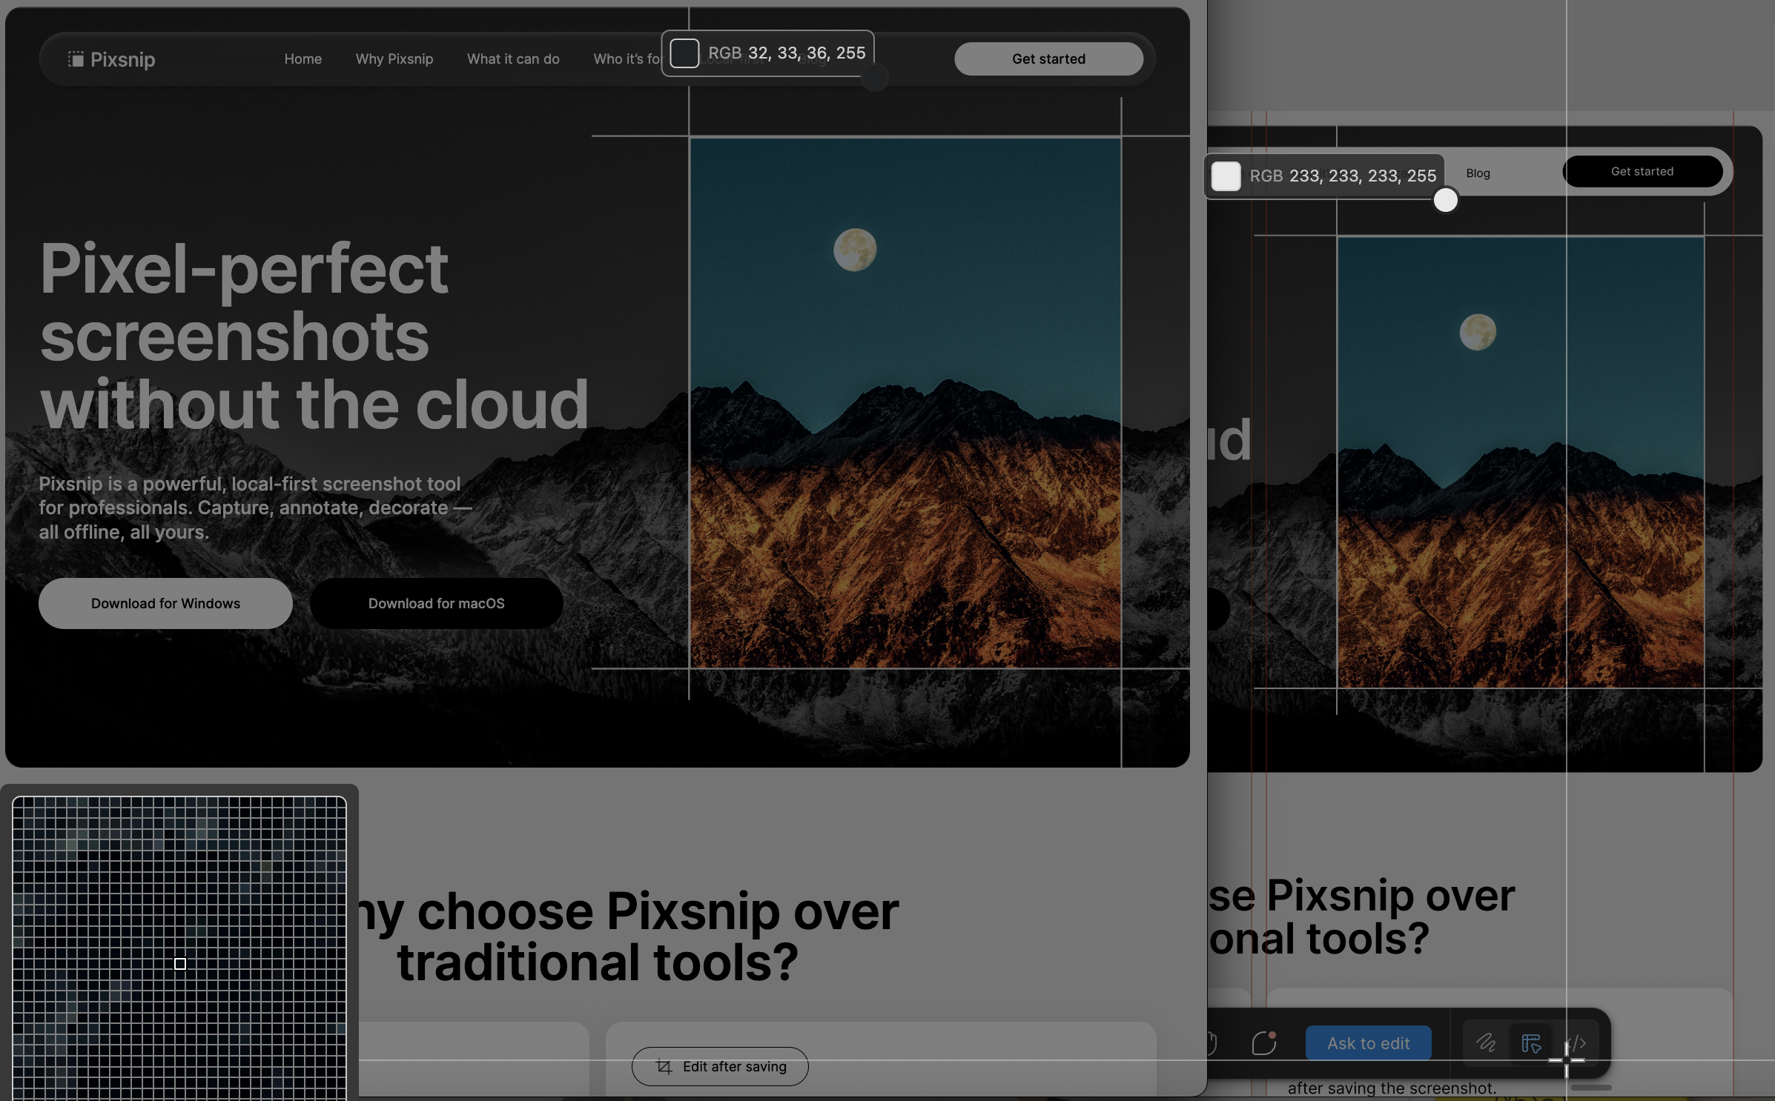Screen dimensions: 1775x1101
Task: Click the moon in left mountain image
Action: click(x=855, y=250)
